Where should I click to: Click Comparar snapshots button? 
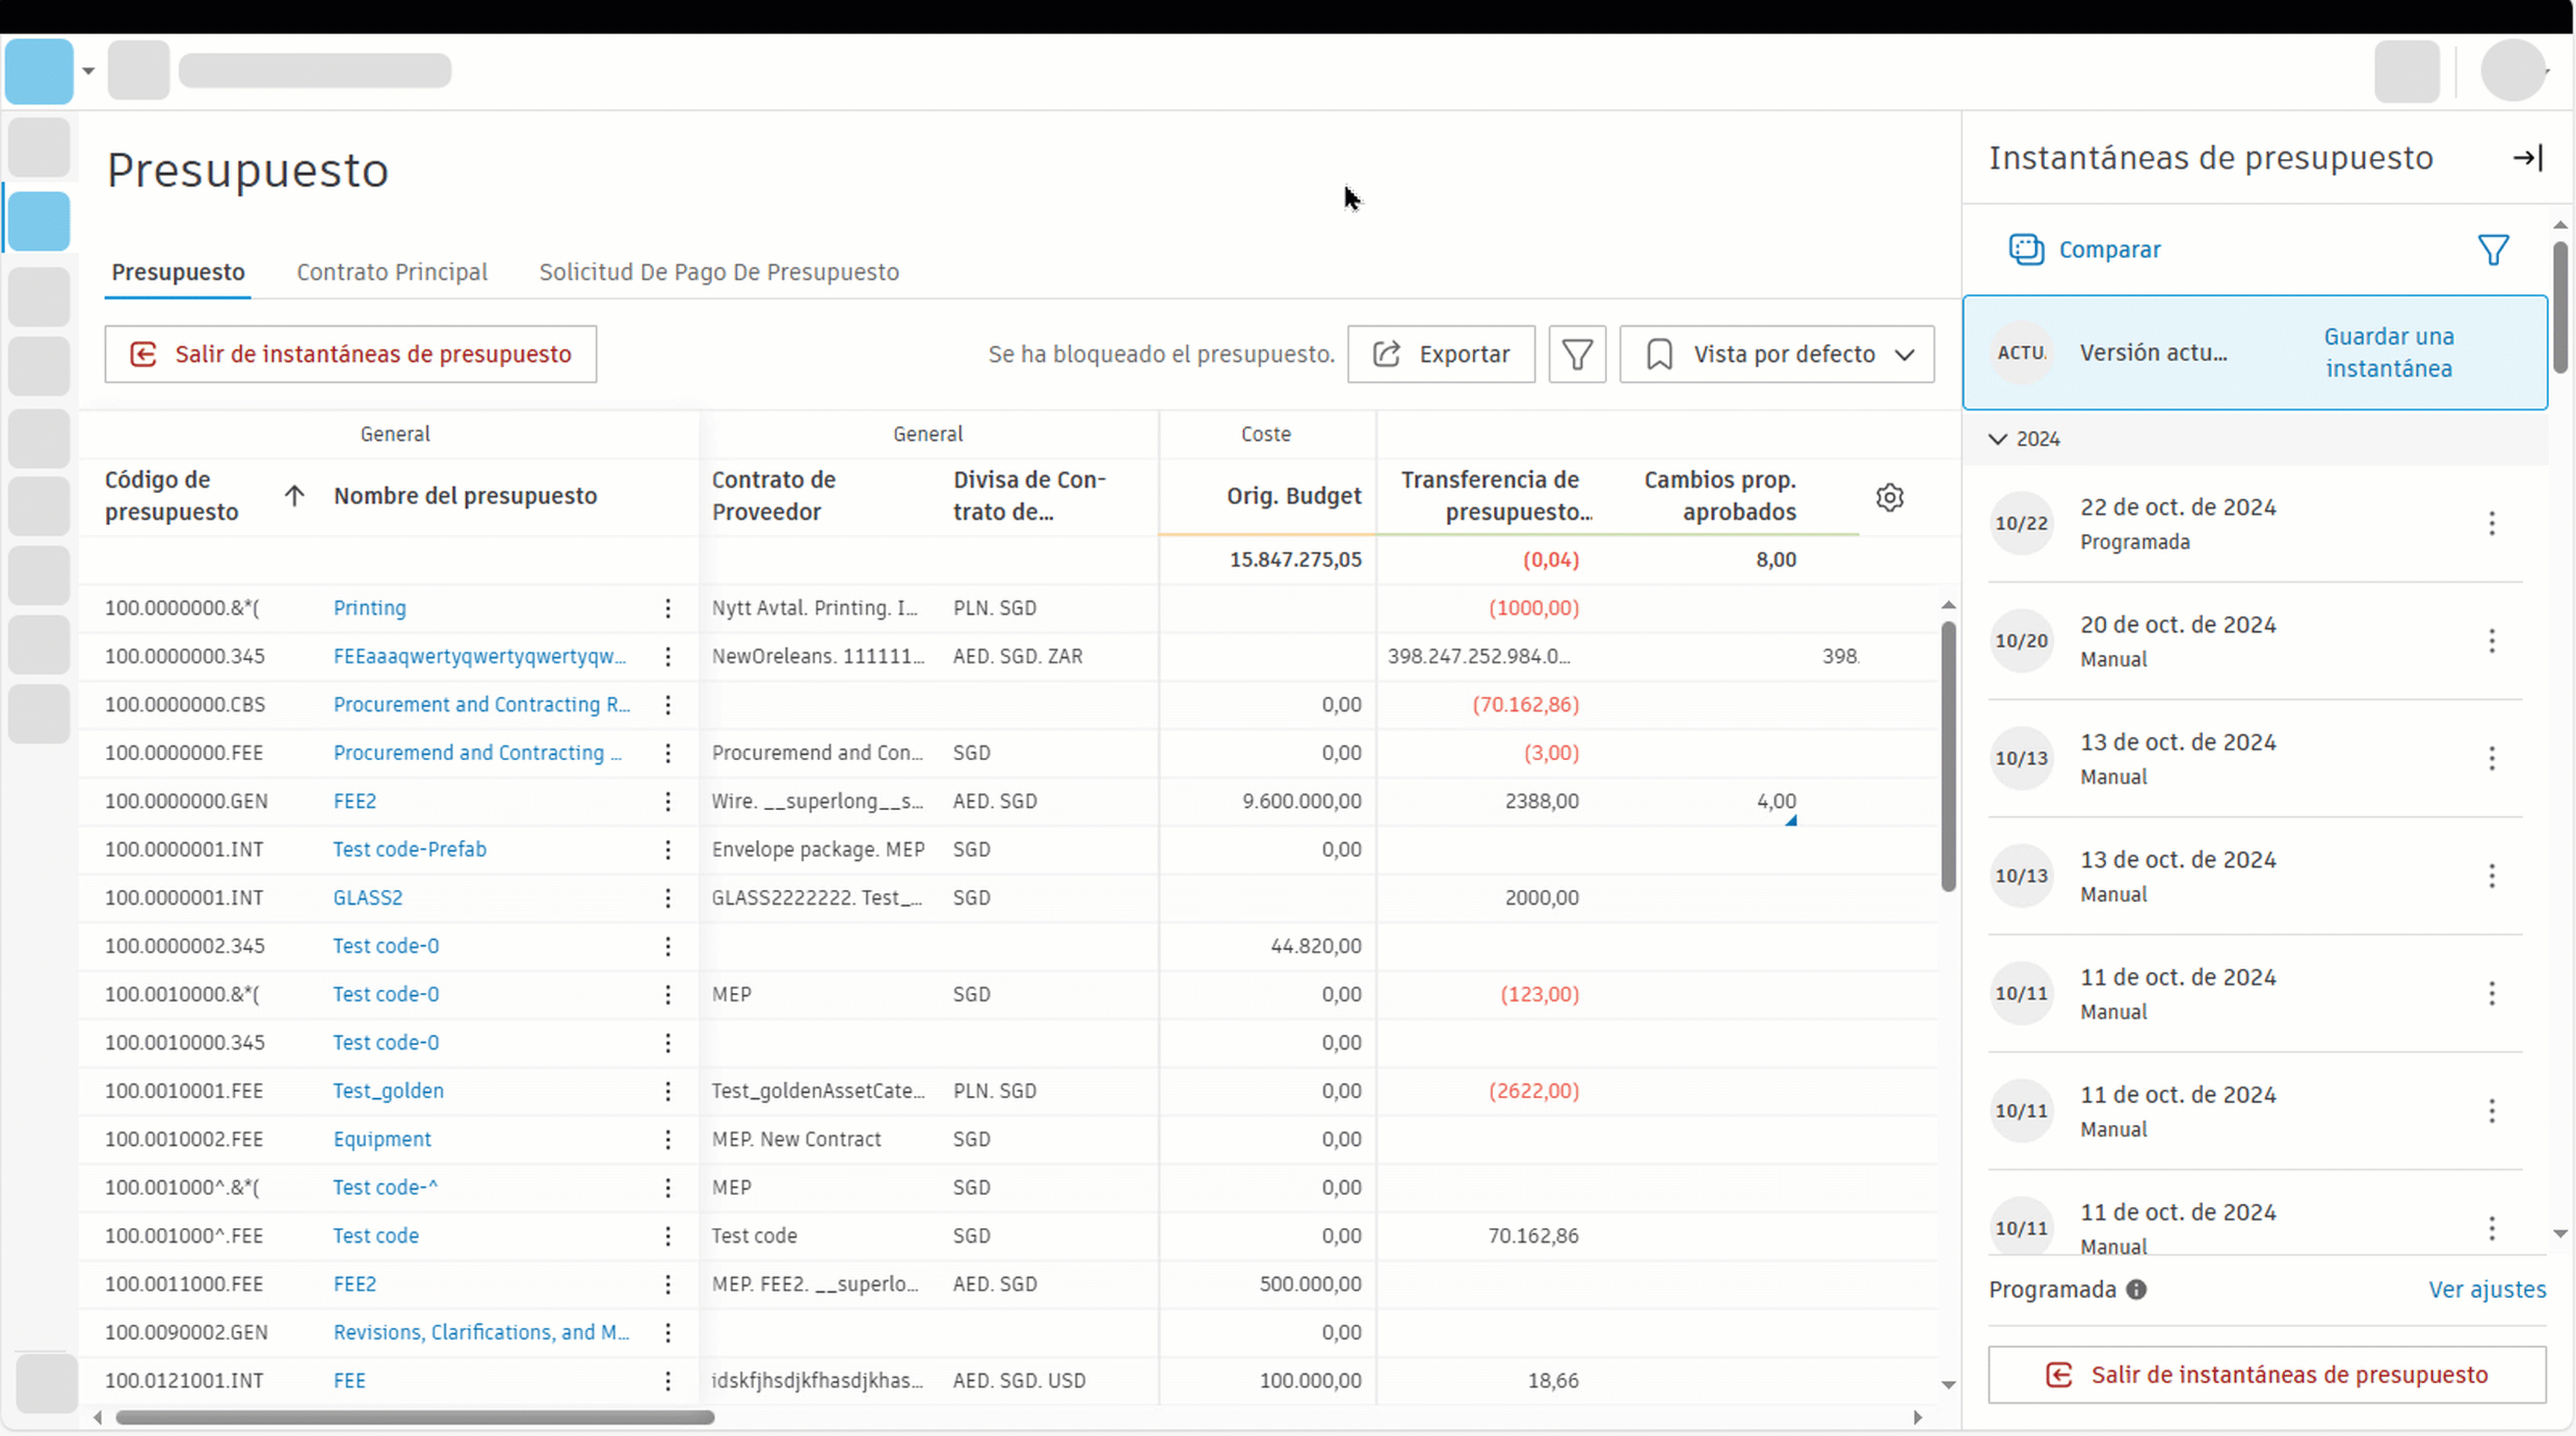2085,249
